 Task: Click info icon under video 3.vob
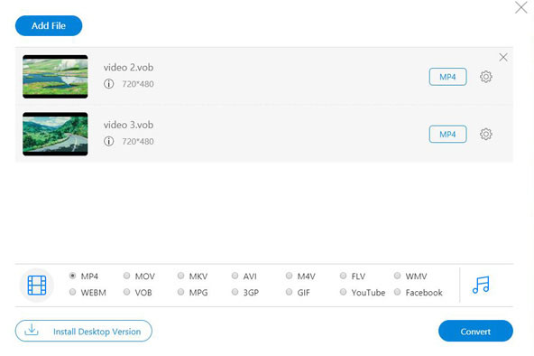point(108,141)
